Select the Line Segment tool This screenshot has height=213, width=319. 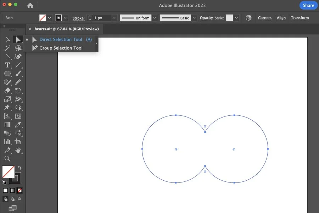[x=18, y=65]
